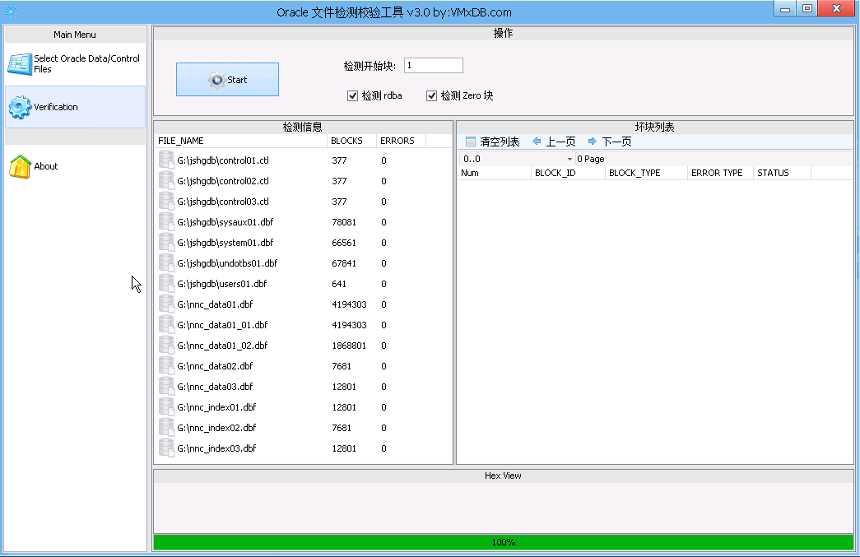Click blocks value 78081
Viewport: 860px width, 557px height.
point(344,222)
